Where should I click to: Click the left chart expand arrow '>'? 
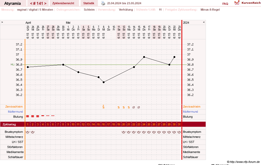click(x=2, y=22)
